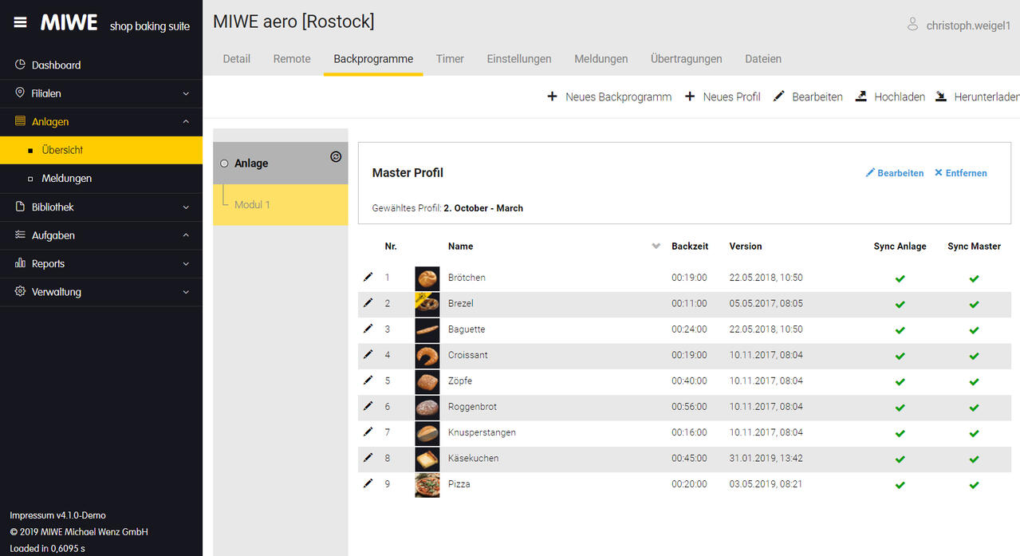Open the Einstellungen tab
This screenshot has height=556, width=1020.
pos(519,59)
